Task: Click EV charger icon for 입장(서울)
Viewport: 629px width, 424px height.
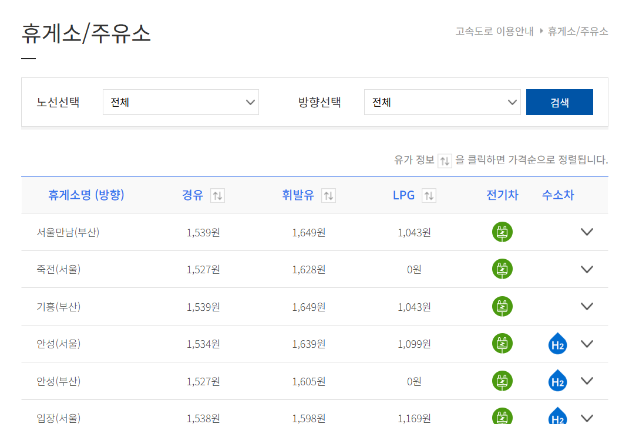Action: pyautogui.click(x=502, y=416)
